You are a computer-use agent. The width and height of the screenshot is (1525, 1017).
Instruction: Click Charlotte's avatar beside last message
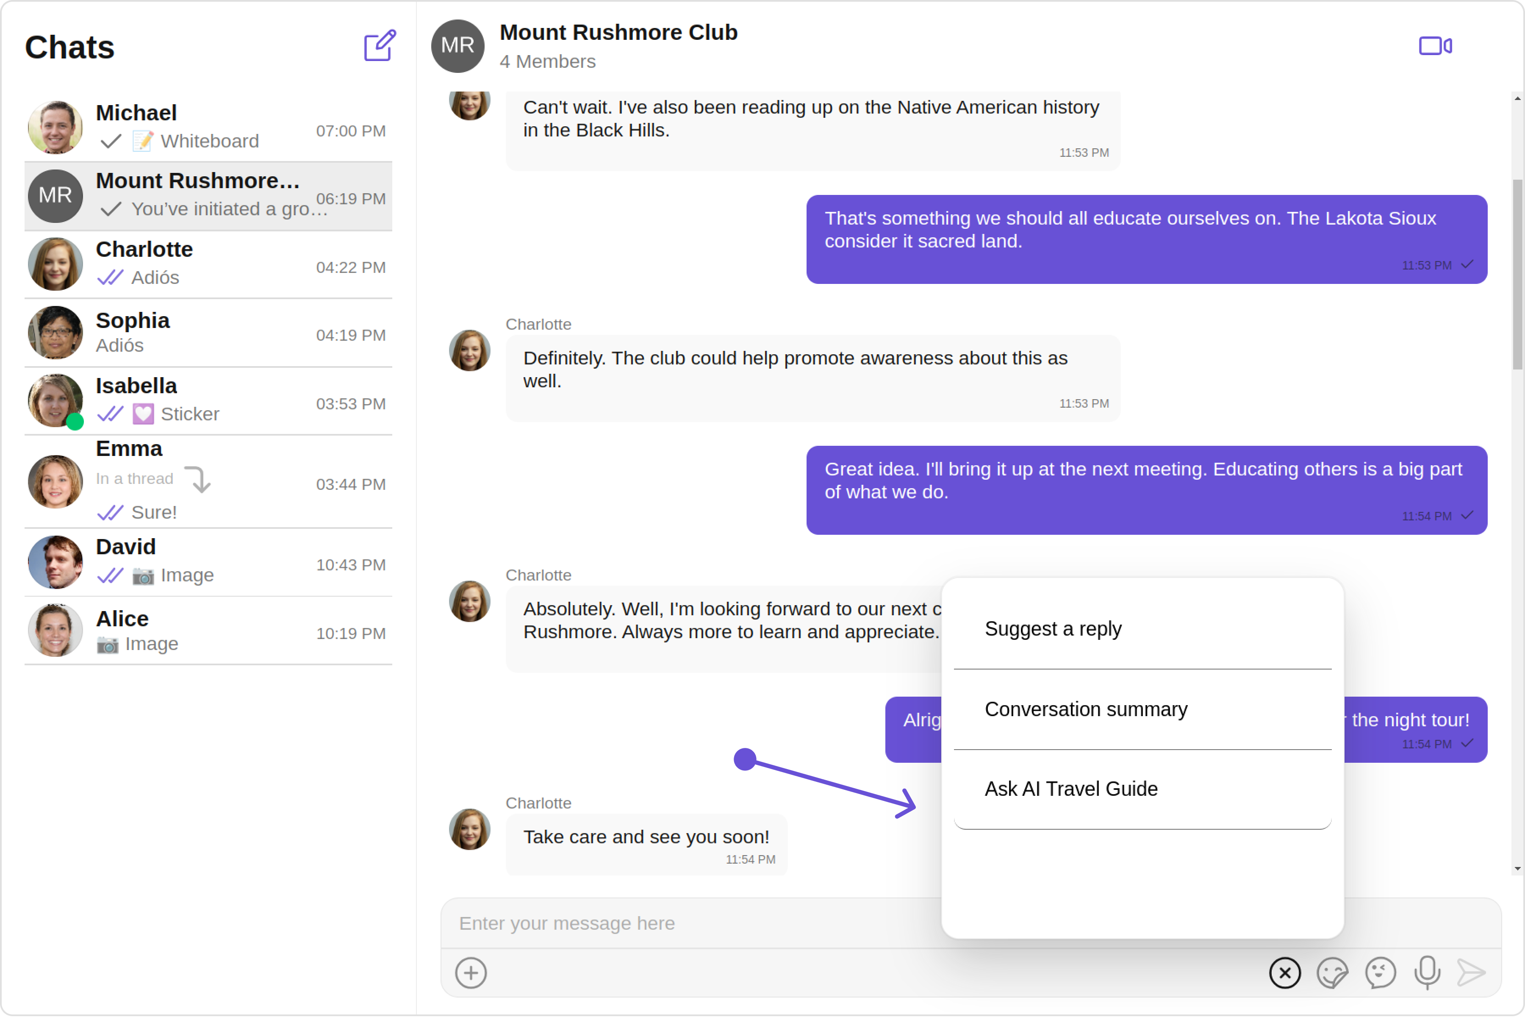click(x=469, y=829)
